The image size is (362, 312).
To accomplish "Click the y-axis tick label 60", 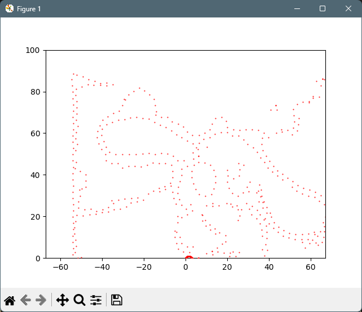I will point(36,133).
